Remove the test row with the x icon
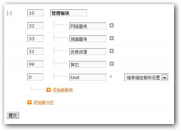Screen dimensions: 181x131 pos(111,77)
